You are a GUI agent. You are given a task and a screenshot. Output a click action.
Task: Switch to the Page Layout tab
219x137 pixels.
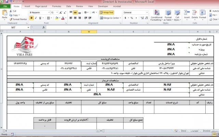point(41,6)
